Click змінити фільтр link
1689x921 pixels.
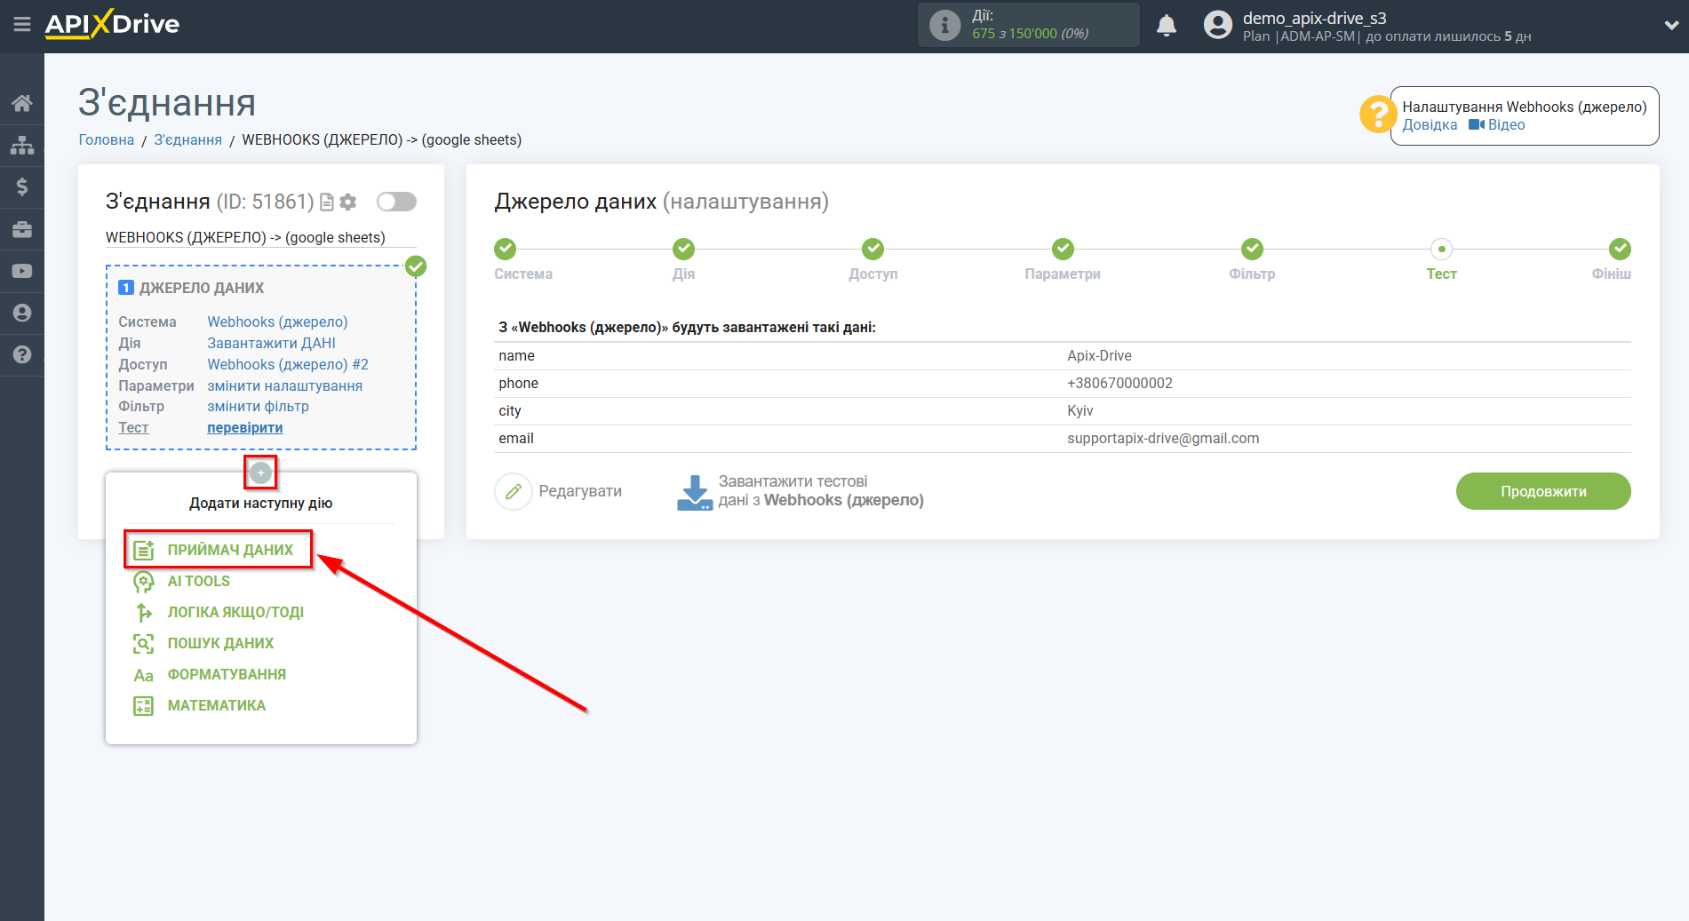pyautogui.click(x=258, y=406)
